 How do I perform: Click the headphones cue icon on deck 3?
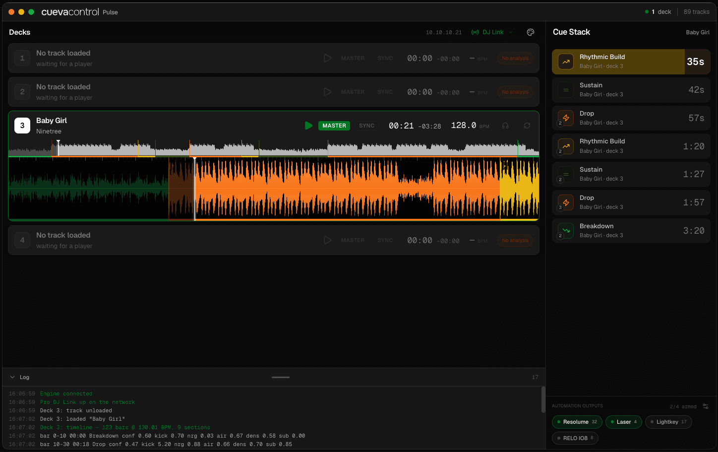pyautogui.click(x=505, y=126)
